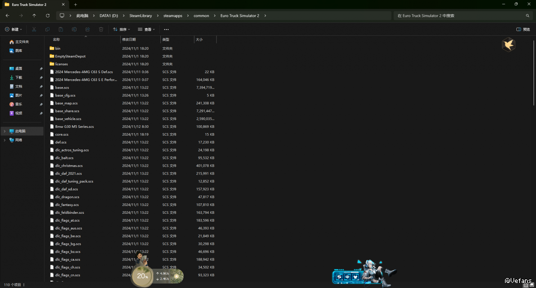Click the Paste clipboard icon
Viewport: 536px width, 288px height.
[61, 29]
